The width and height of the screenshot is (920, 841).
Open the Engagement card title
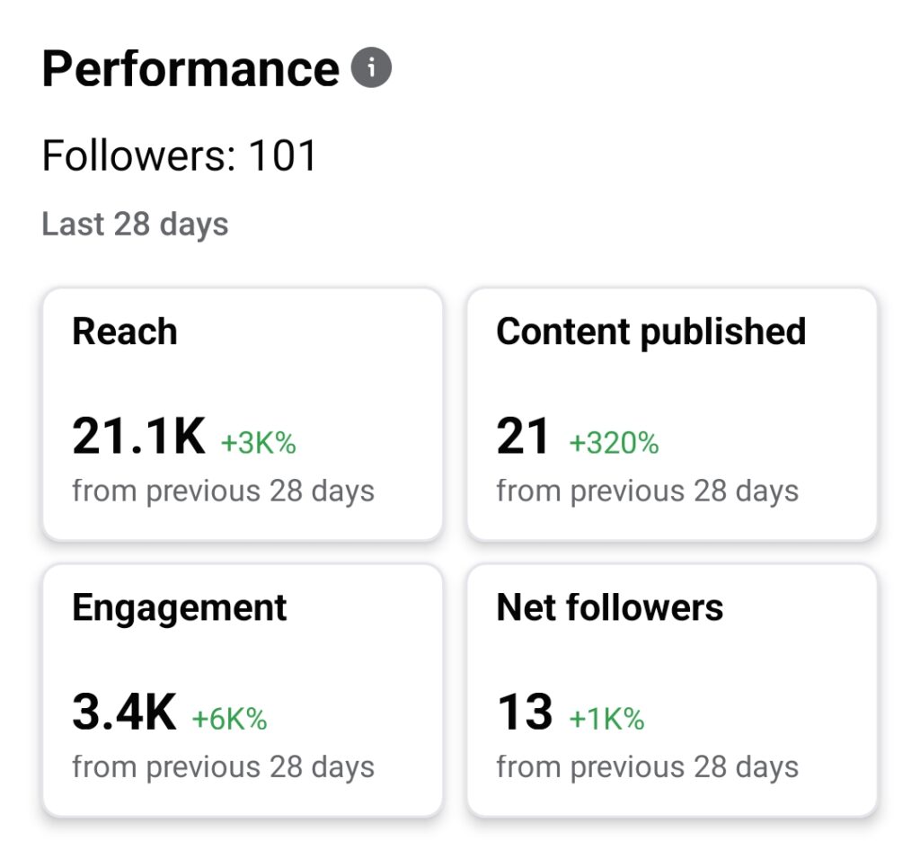pos(180,607)
